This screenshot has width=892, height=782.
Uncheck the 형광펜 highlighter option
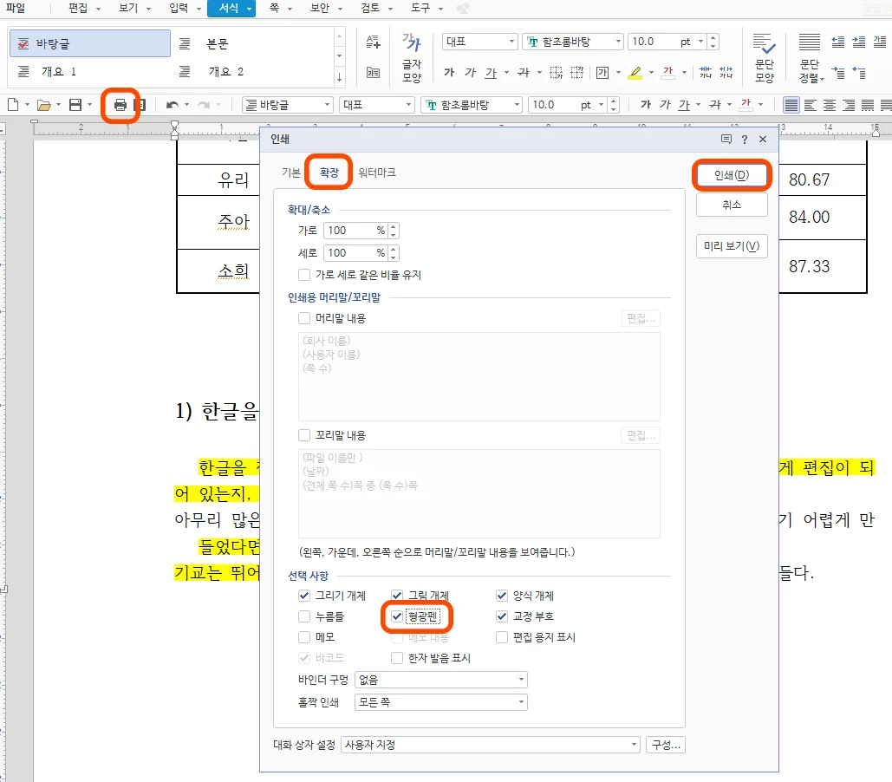396,616
